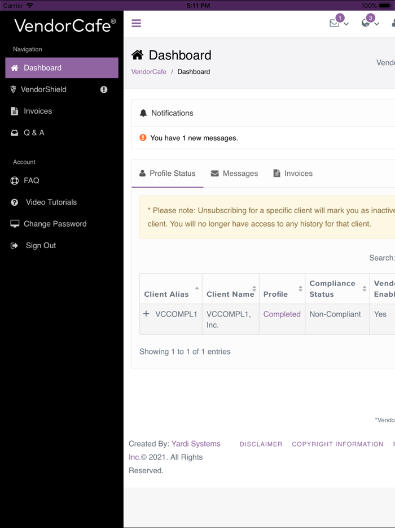Click the orange alert icon for new messages
This screenshot has height=528, width=395.
tap(143, 137)
